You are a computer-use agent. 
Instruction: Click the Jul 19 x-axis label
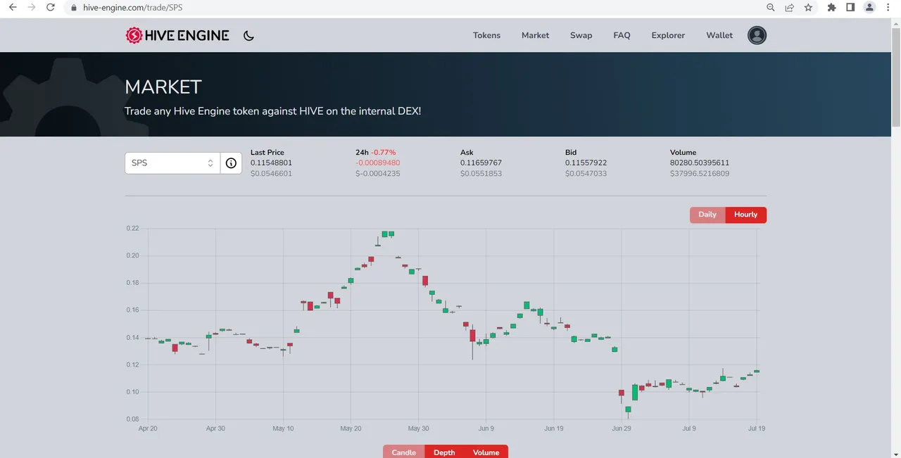[x=757, y=428]
